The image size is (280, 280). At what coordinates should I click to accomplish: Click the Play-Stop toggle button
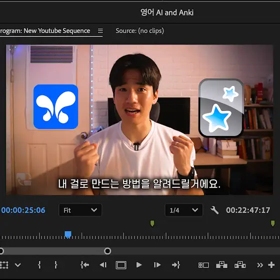coord(139,265)
